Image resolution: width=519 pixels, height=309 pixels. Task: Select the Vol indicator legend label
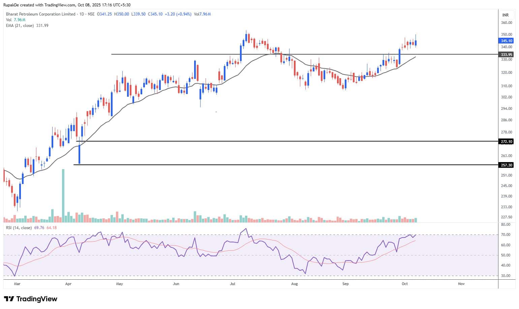9,20
